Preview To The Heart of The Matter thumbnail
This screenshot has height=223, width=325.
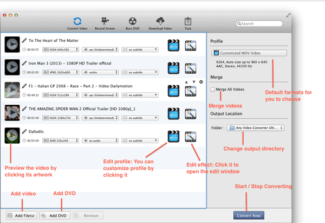tap(12, 44)
